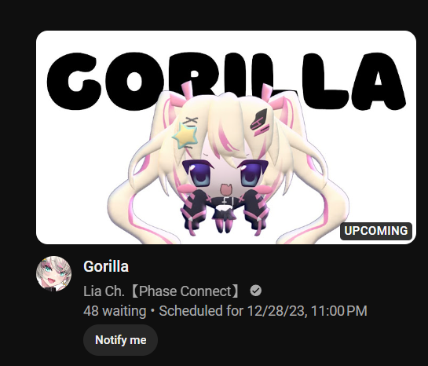428x366 pixels.
Task: Open the Gorilla video title link
Action: (106, 266)
